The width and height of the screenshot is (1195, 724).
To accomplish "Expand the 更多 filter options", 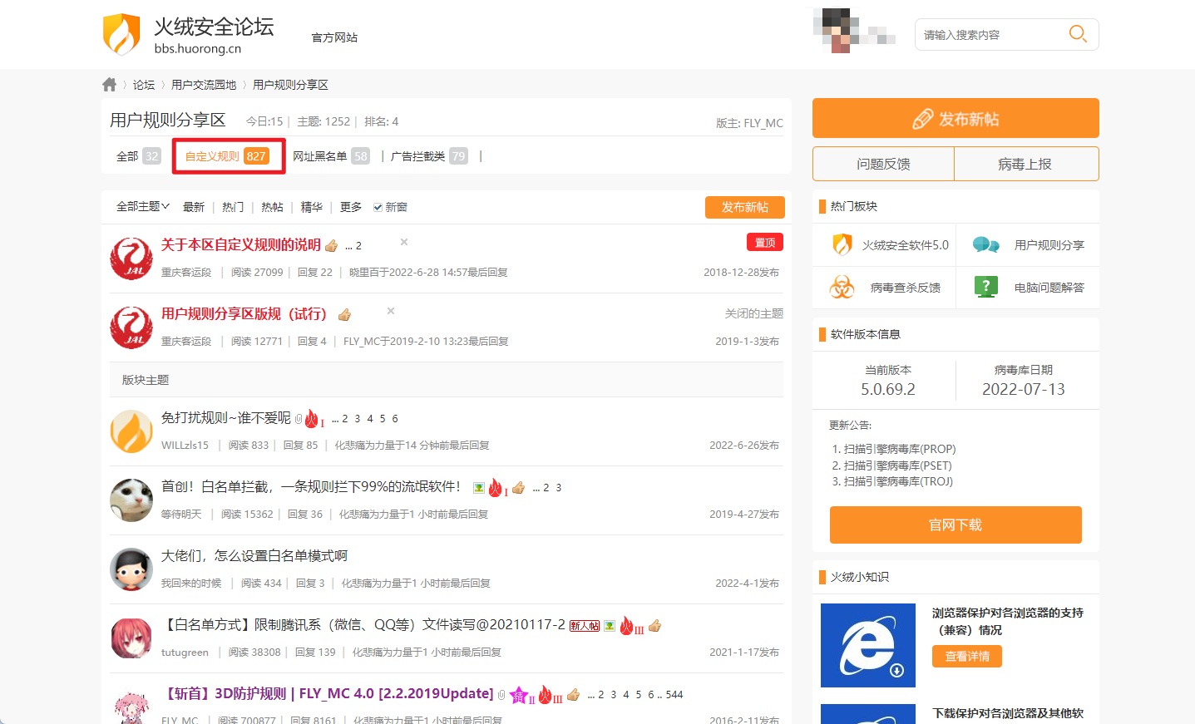I will point(351,206).
